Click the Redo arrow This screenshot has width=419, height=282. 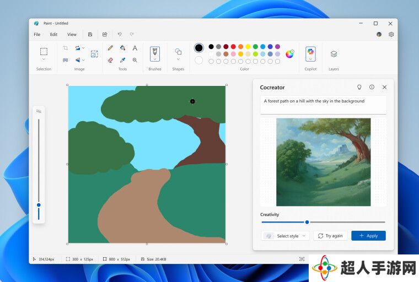click(131, 34)
